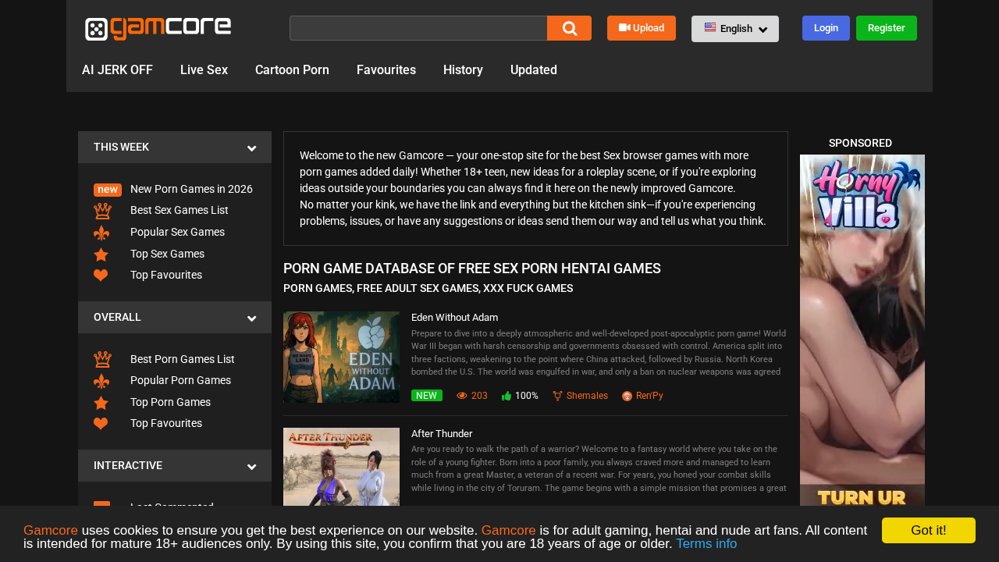Click crown icon beside Best Sex Games List
The image size is (999, 562).
click(x=102, y=211)
